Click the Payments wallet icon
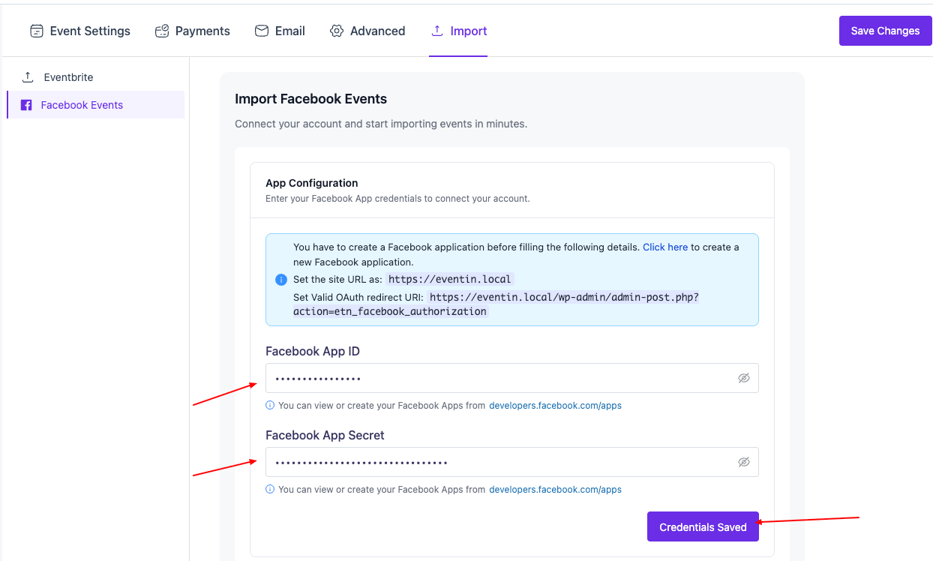933x561 pixels. (x=162, y=31)
